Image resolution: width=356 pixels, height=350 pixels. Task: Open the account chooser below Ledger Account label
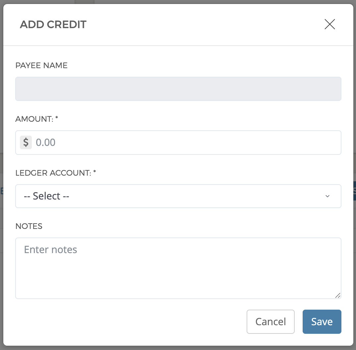[x=178, y=196]
